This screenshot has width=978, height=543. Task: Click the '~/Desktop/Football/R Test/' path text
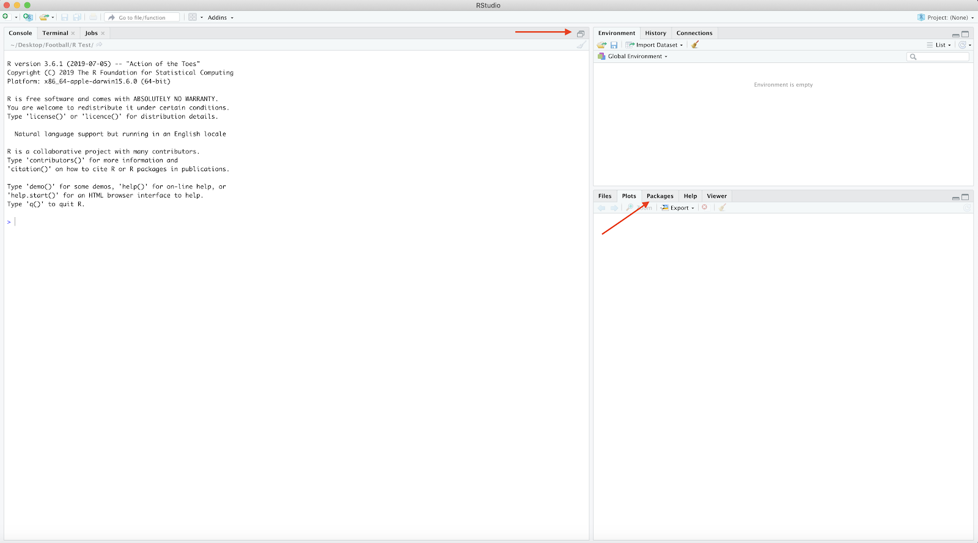(52, 45)
